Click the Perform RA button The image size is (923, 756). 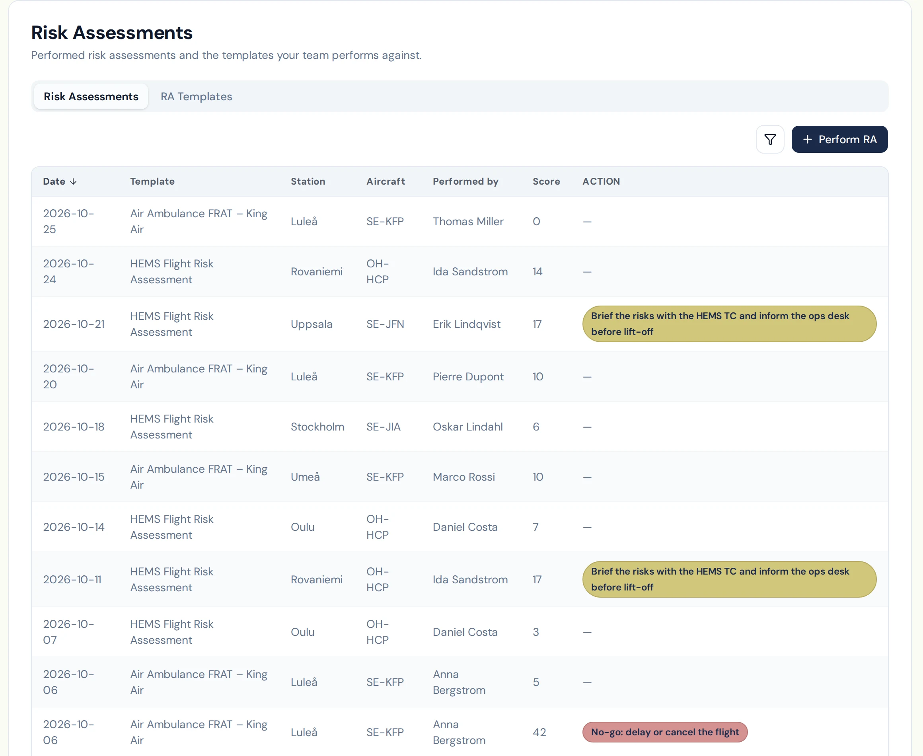(x=839, y=139)
